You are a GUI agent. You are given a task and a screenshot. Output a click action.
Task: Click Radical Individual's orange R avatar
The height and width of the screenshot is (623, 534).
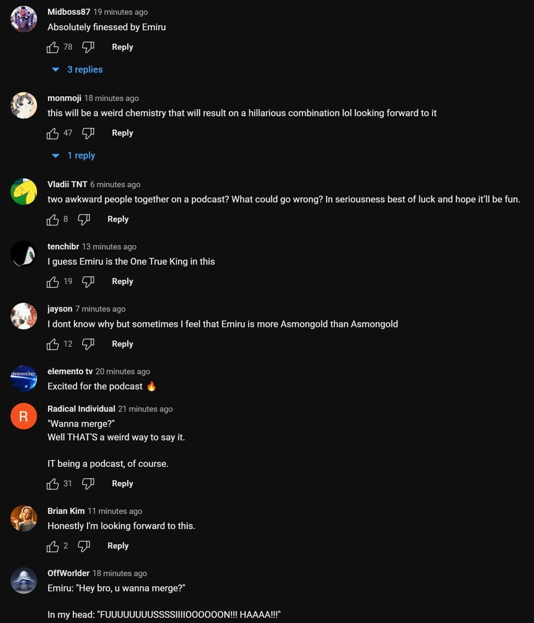tap(24, 416)
